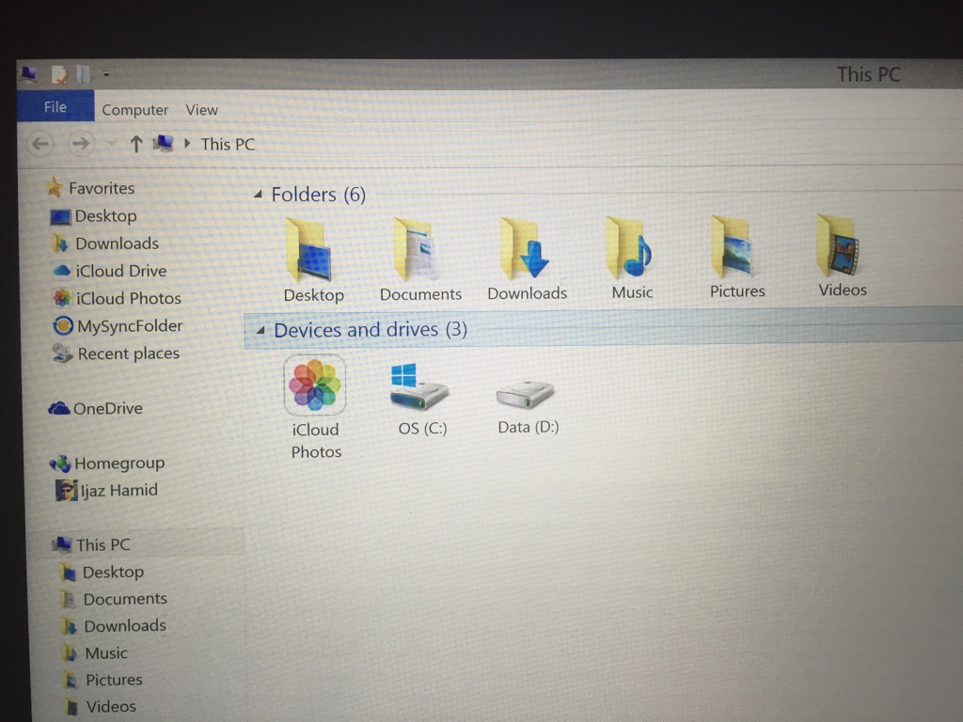The height and width of the screenshot is (722, 963).
Task: Click the Homegroup icon in sidebar
Action: coord(60,463)
